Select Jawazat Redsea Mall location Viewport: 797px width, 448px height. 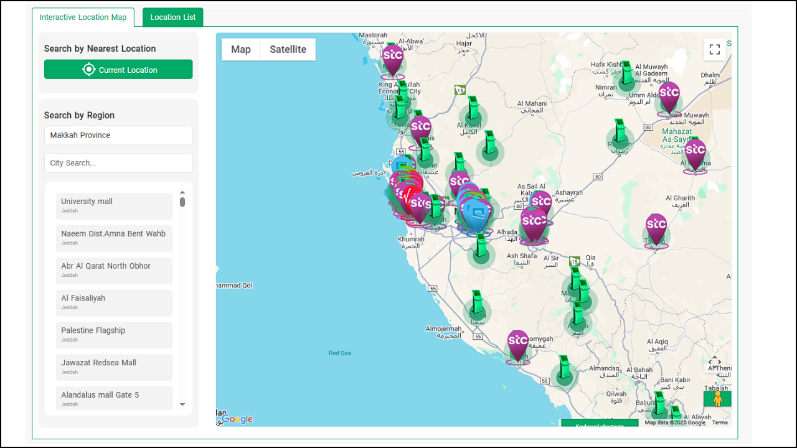pos(114,368)
